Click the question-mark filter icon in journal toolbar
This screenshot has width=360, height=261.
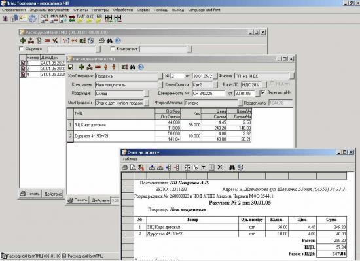66,41
